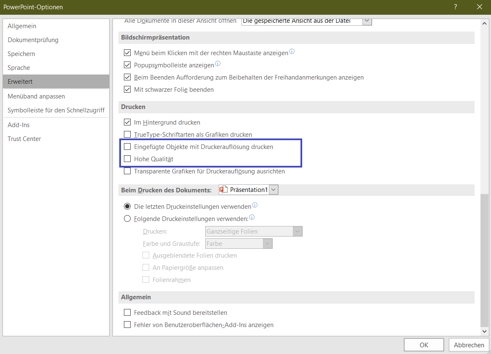Open the Menüband anpassen category
Viewport: 491px width, 354px height.
(x=36, y=96)
